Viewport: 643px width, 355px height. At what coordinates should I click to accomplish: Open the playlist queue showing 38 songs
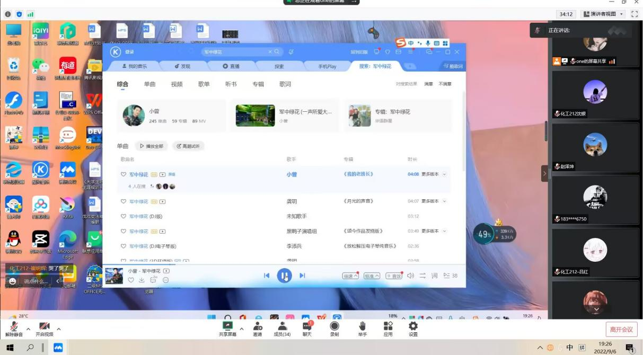coord(450,276)
